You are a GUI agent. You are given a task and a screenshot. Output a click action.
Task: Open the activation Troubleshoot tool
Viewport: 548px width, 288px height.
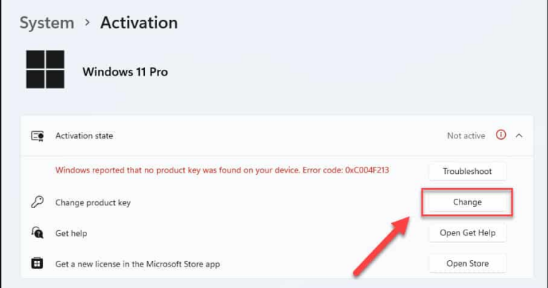pyautogui.click(x=467, y=171)
